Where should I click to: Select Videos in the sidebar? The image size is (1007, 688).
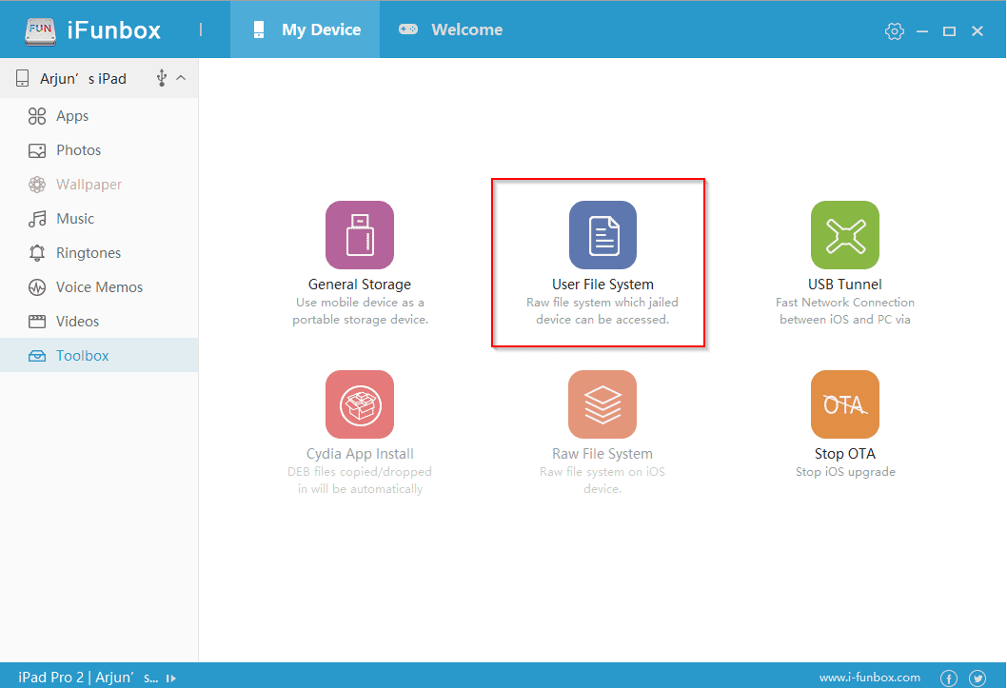[99, 322]
